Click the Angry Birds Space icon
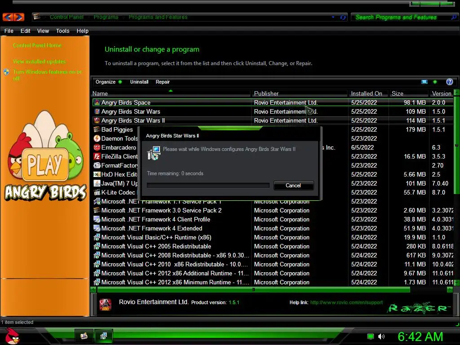Screen dimensions: 460x345 tap(97, 102)
